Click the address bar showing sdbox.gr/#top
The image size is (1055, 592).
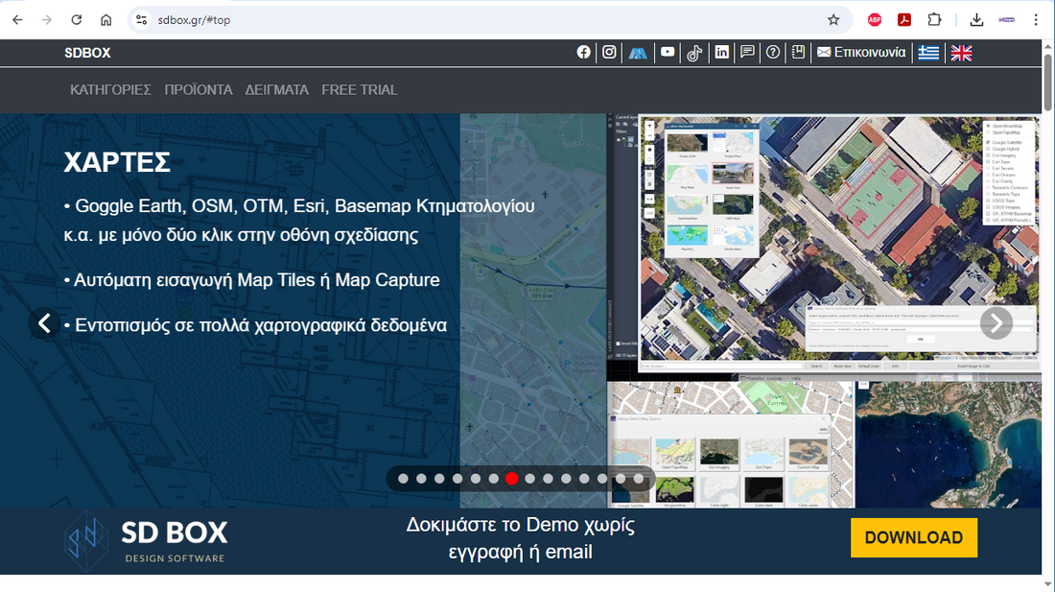[490, 19]
